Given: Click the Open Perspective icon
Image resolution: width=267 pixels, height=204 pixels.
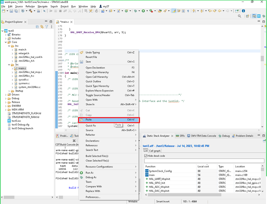Looking at the screenshot, I should 247,16.
